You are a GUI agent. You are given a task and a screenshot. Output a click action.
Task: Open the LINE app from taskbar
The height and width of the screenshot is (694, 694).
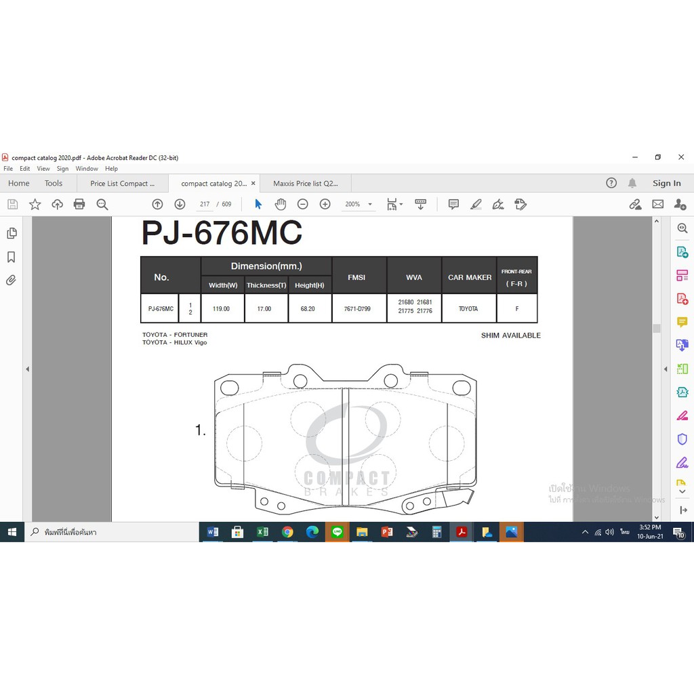[x=338, y=532]
